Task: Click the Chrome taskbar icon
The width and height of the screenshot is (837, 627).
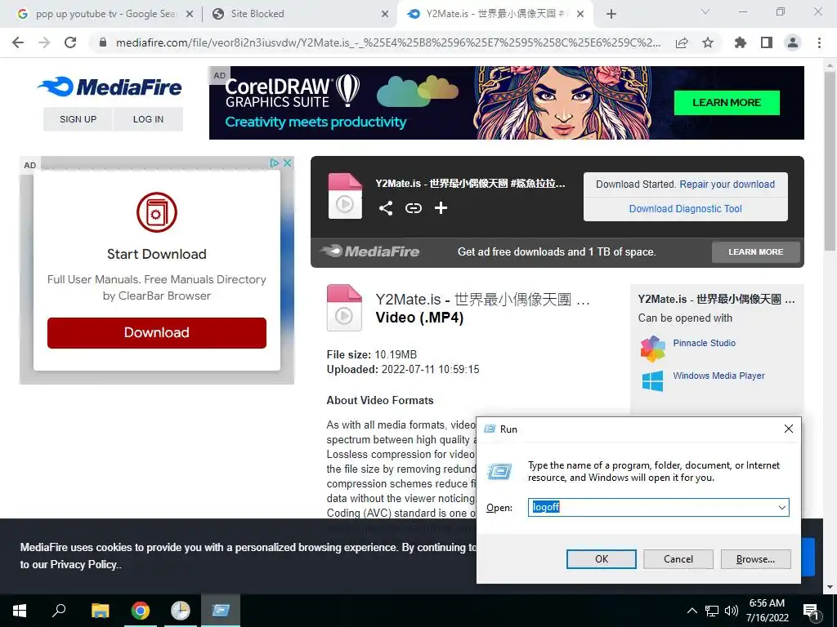Action: coord(141,611)
